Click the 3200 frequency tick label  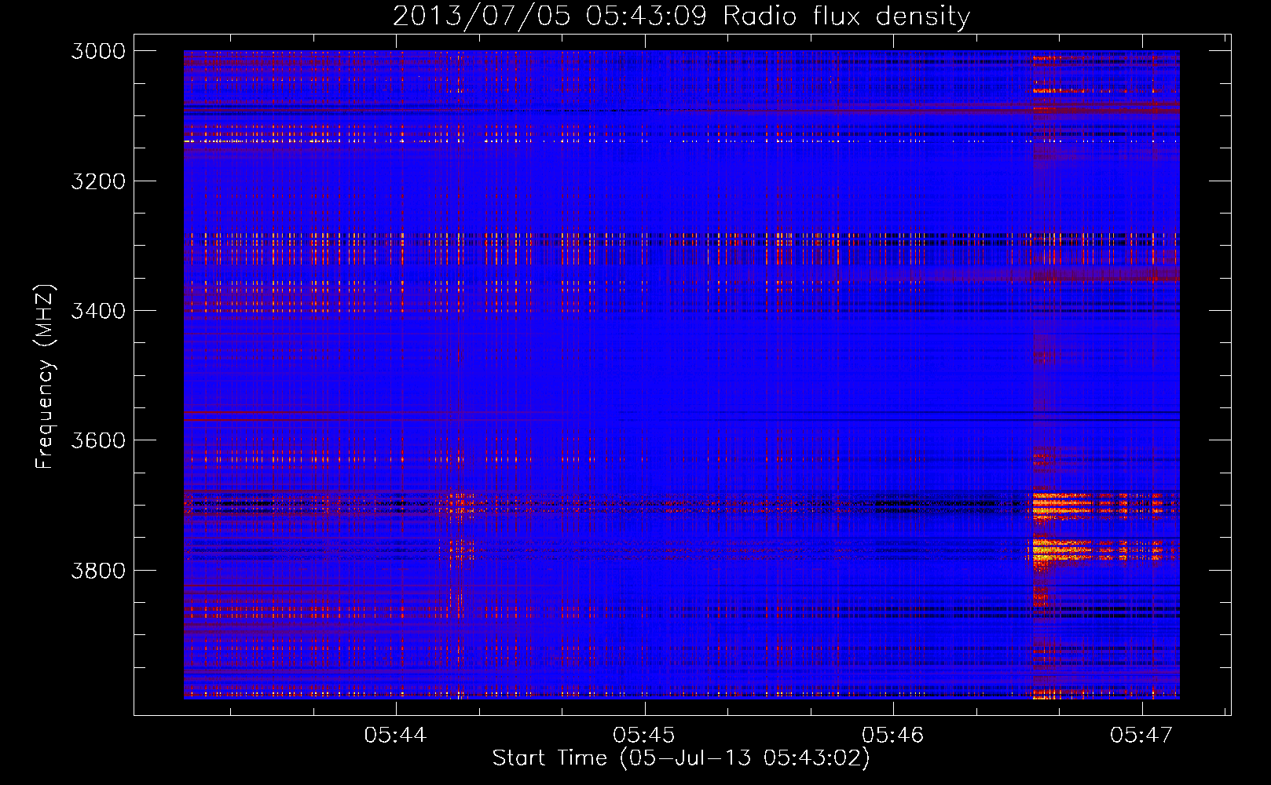pyautogui.click(x=98, y=181)
